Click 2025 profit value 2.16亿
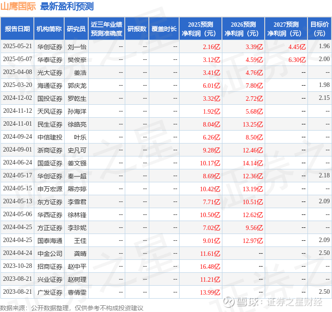 [x=211, y=47]
